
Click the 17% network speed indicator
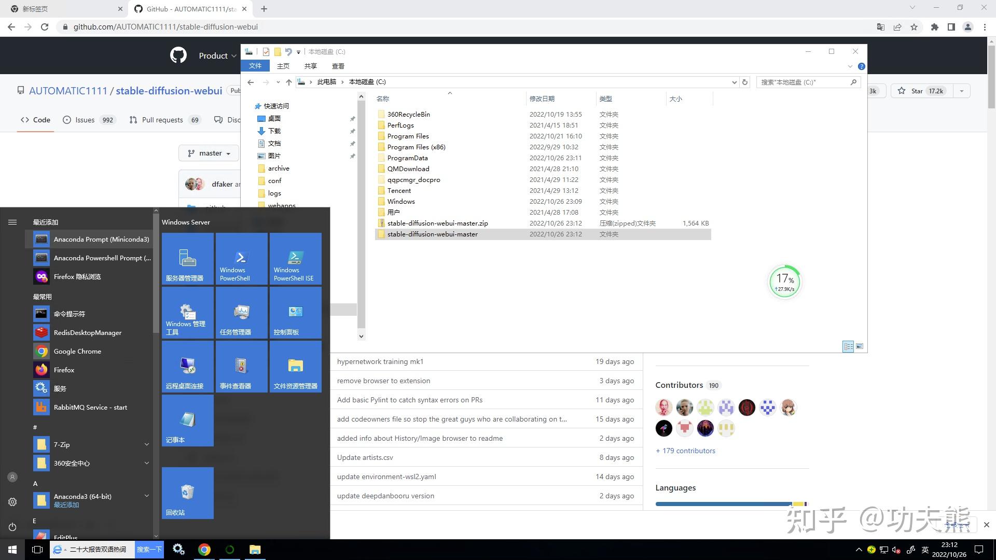784,282
